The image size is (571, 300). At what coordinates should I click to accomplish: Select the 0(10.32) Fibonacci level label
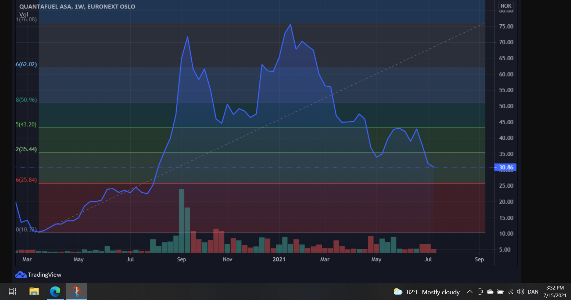[26, 230]
